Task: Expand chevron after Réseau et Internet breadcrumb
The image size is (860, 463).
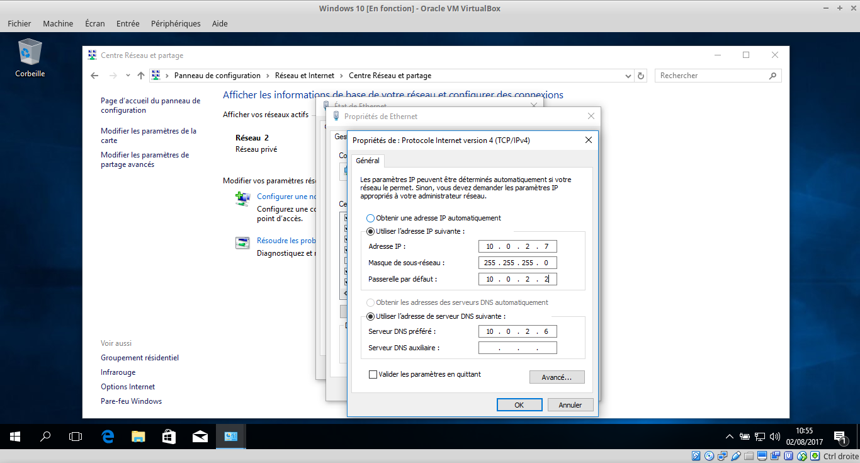Action: [x=342, y=76]
